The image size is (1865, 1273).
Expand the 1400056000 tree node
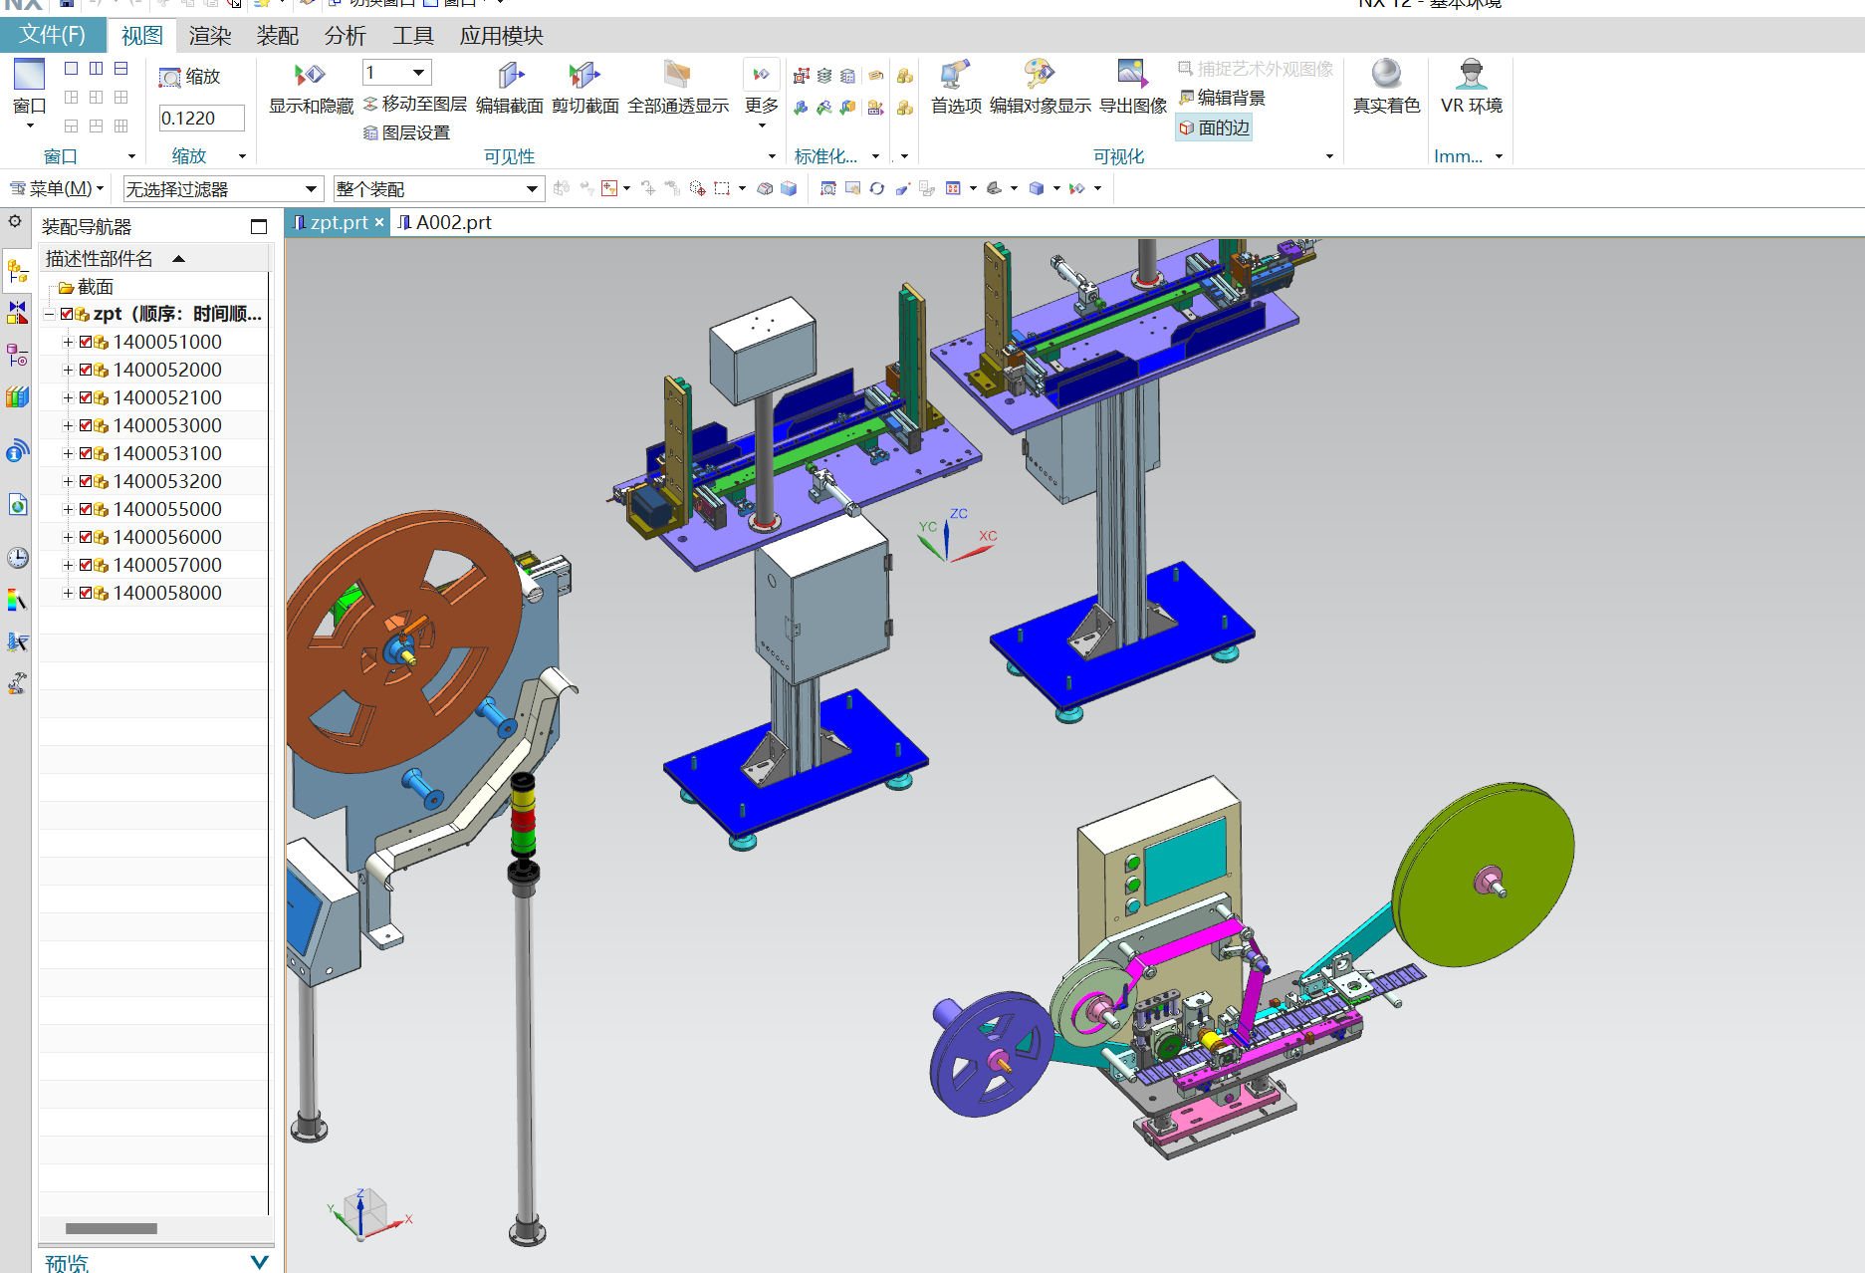point(68,537)
